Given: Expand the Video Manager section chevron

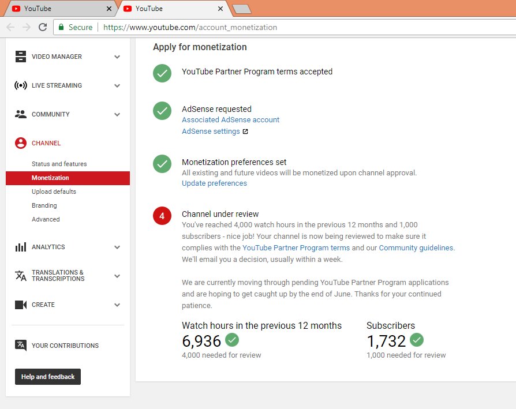Looking at the screenshot, I should coord(117,57).
